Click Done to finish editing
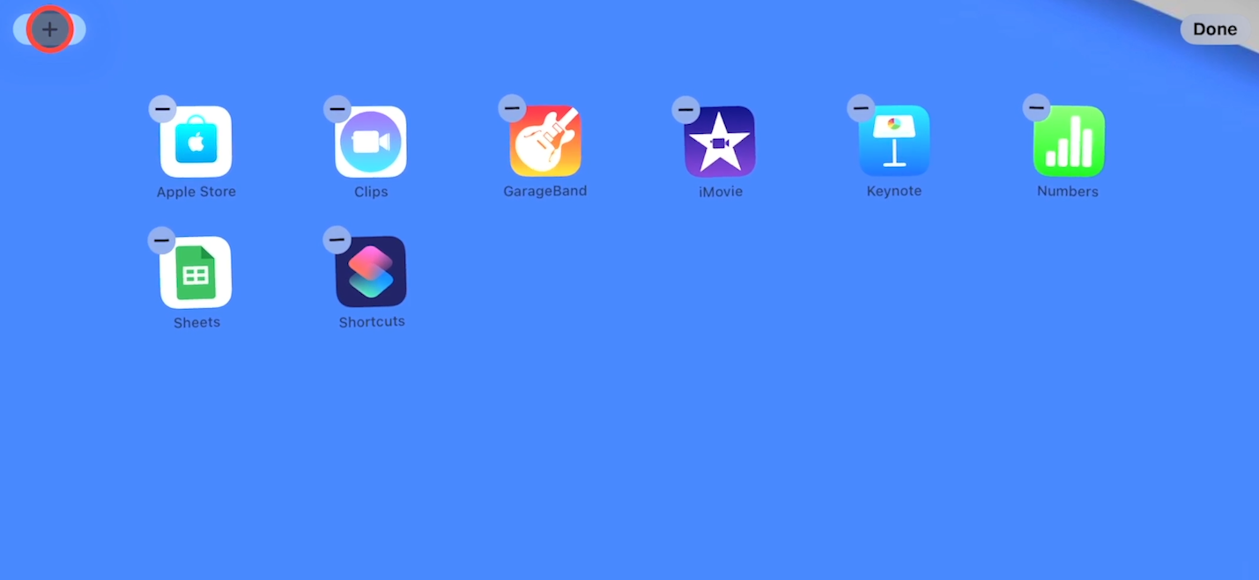This screenshot has height=580, width=1259. coord(1215,29)
